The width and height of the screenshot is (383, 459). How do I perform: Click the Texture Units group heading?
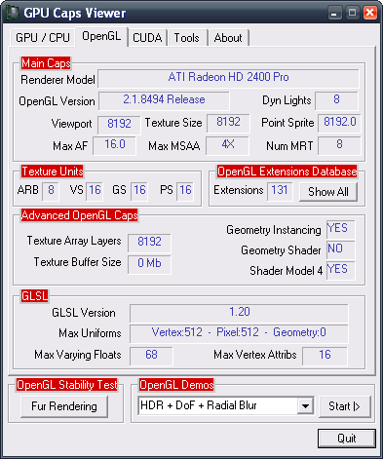pos(53,172)
